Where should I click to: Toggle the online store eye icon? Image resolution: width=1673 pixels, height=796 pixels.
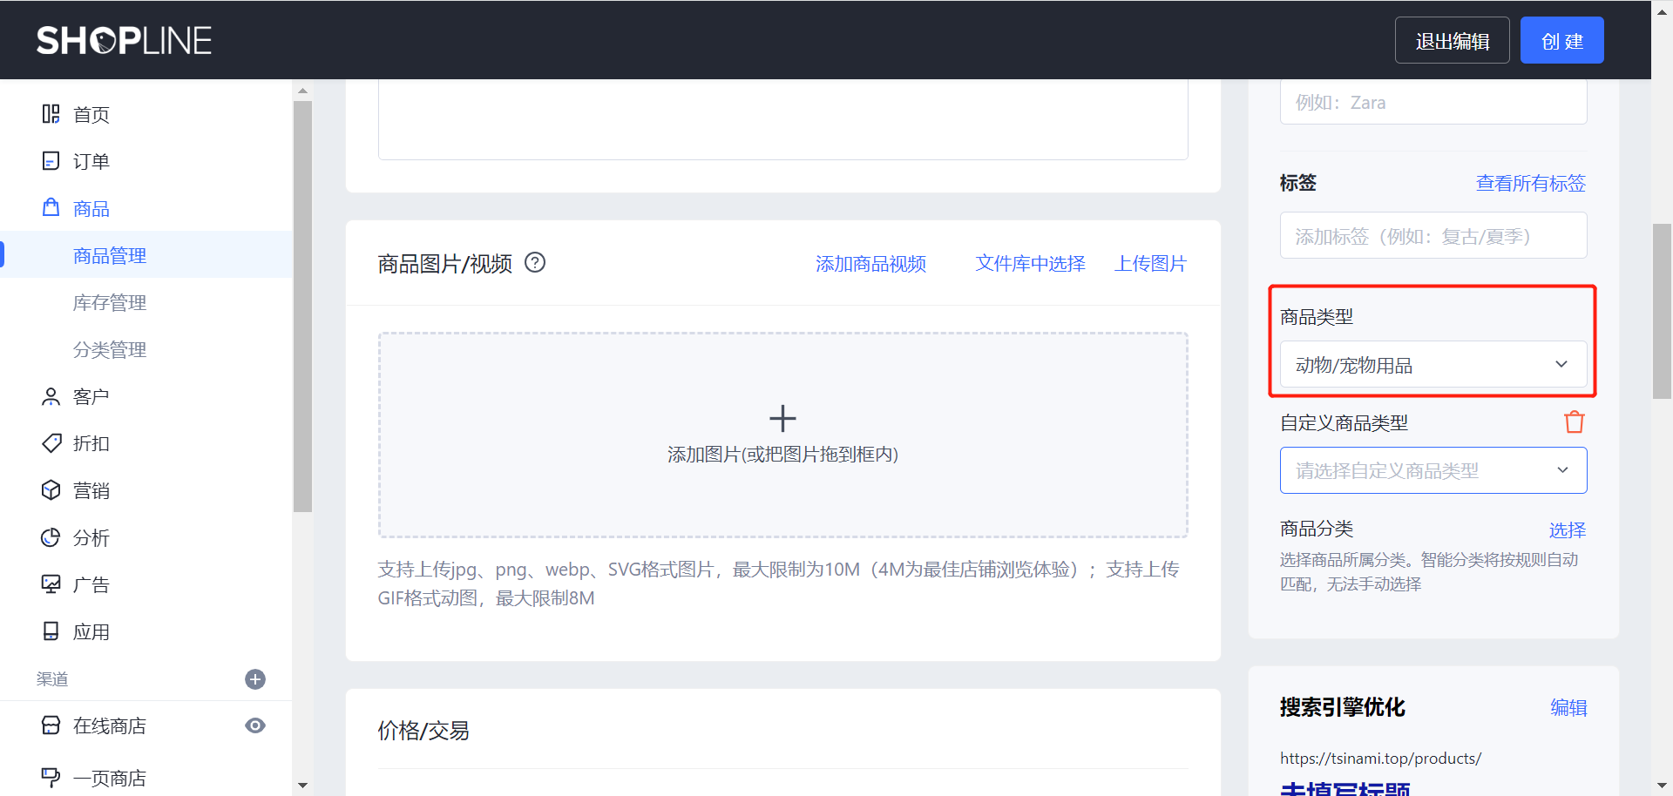[x=255, y=725]
